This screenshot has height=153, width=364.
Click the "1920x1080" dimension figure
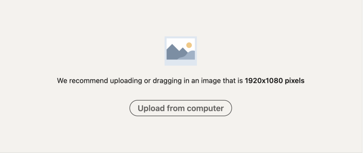[264, 81]
